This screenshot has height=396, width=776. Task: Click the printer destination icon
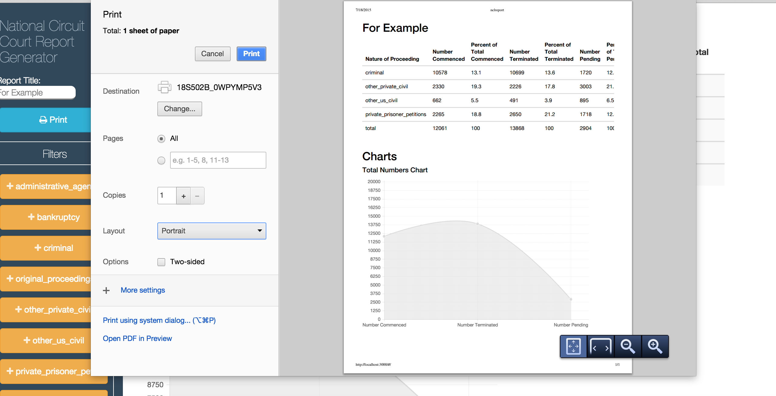tap(164, 87)
